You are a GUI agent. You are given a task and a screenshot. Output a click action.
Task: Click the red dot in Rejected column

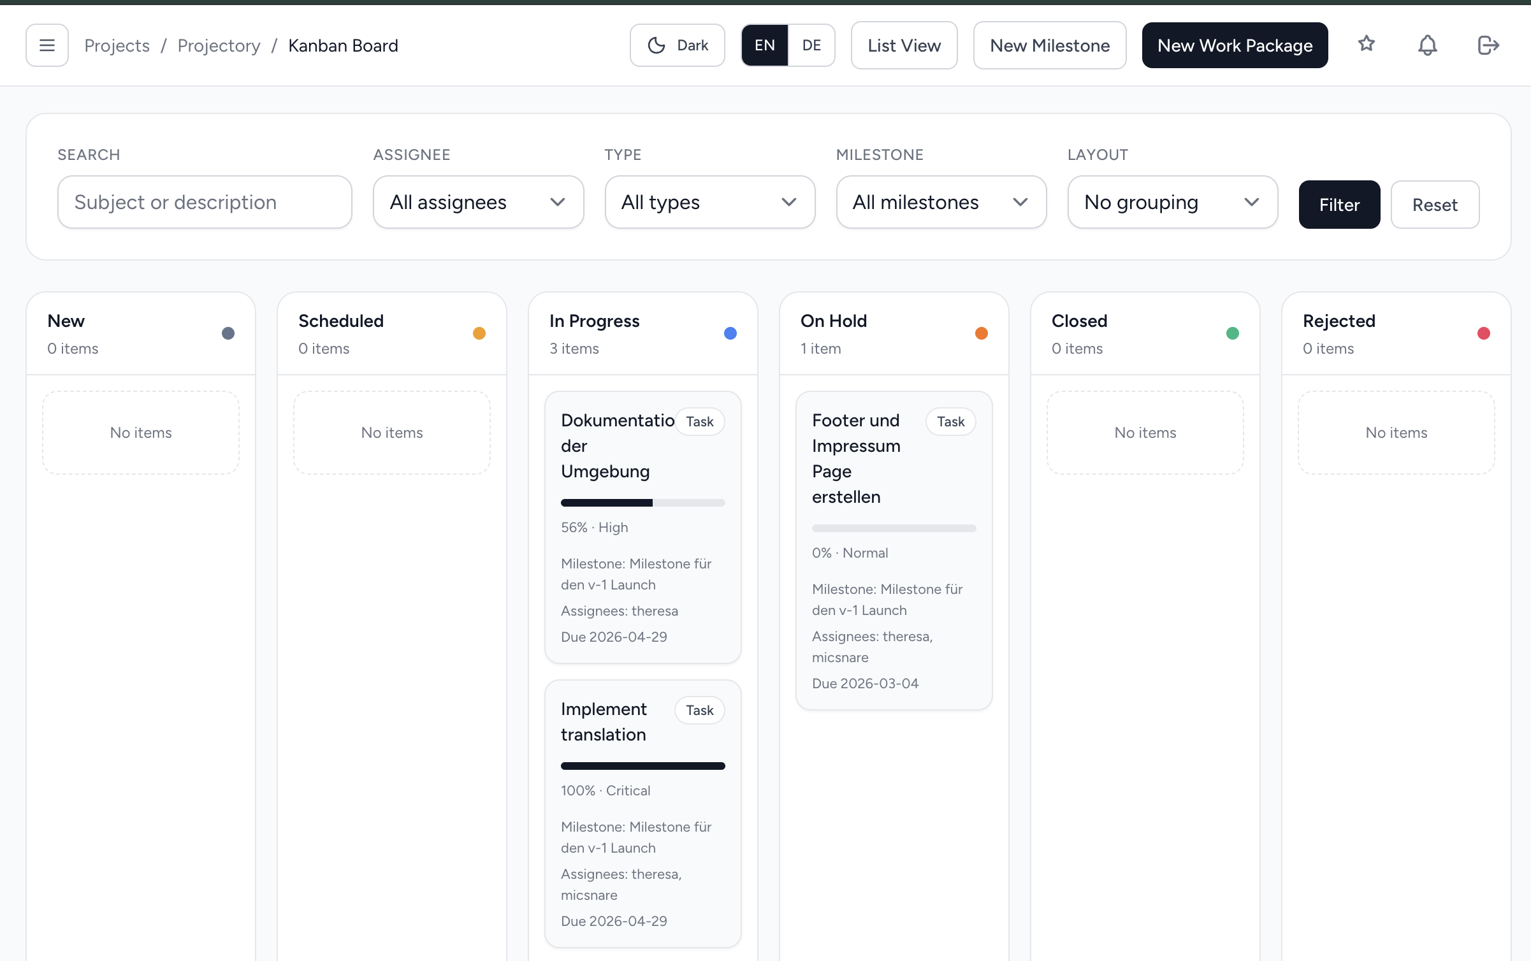(1484, 333)
